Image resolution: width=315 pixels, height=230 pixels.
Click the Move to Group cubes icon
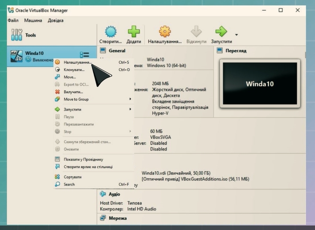click(x=57, y=99)
